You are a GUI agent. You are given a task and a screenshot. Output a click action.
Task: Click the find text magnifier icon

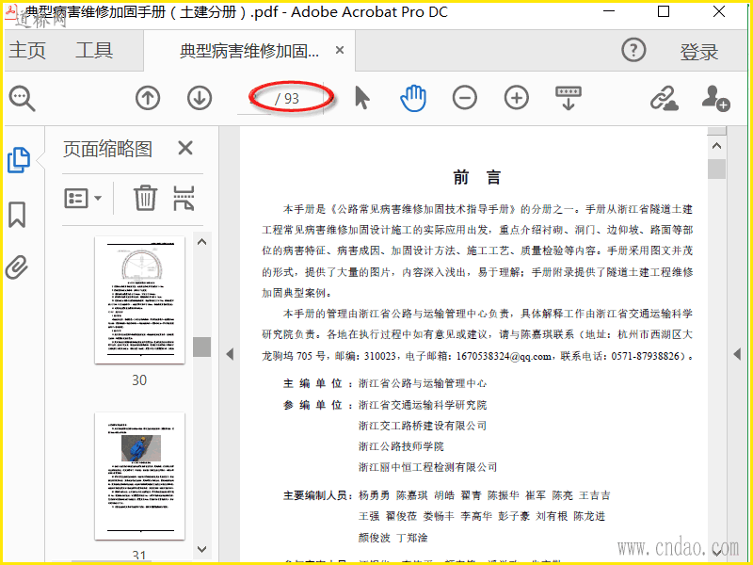point(22,99)
